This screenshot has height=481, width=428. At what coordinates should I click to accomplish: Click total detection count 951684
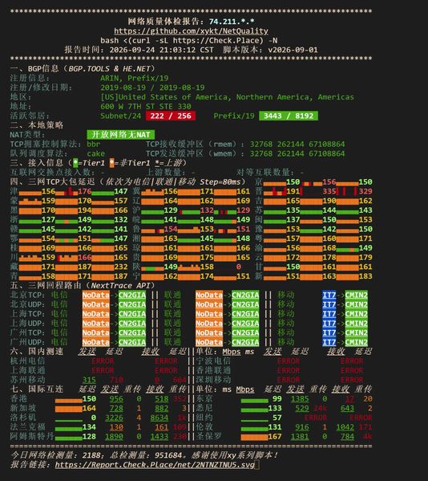click(x=168, y=455)
